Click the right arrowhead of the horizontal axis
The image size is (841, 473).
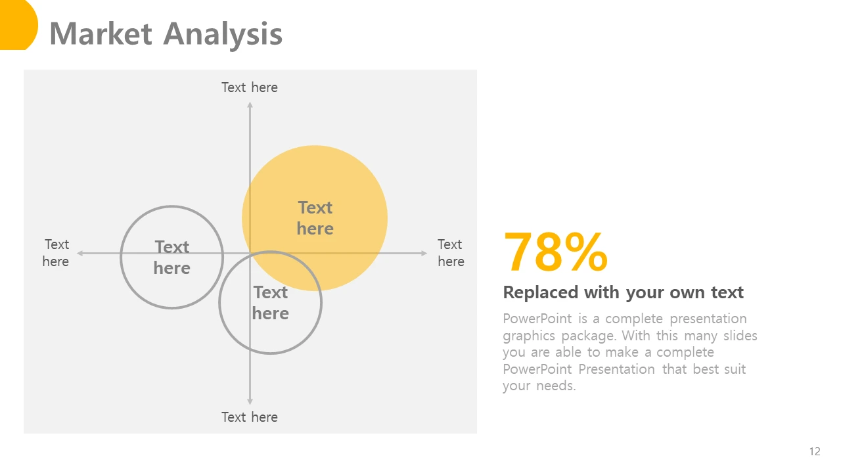[x=424, y=253]
